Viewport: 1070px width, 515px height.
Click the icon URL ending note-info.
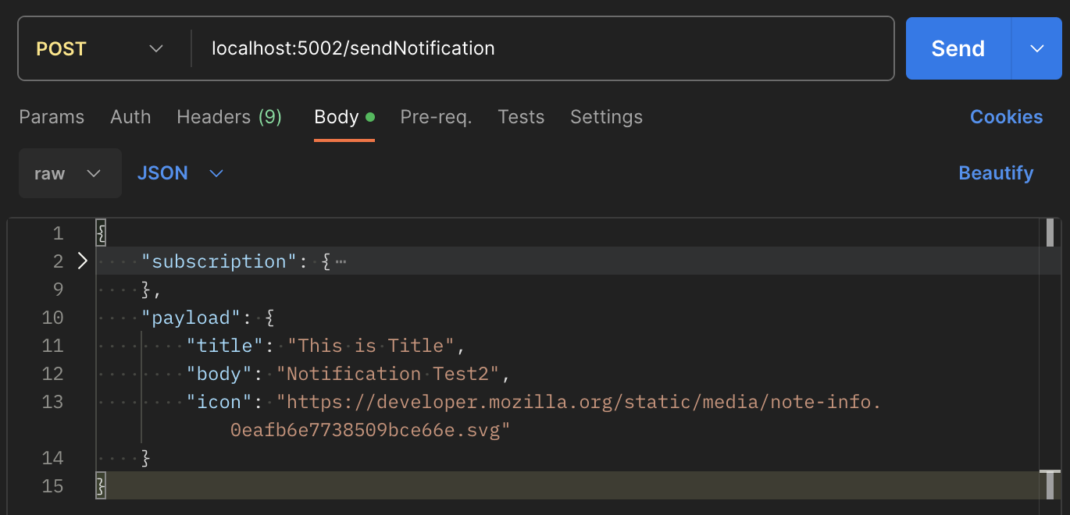tap(579, 402)
